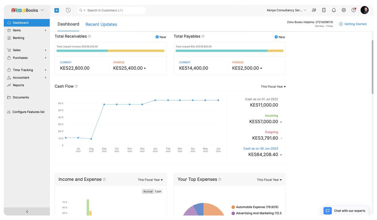
Task: Open the subscription clipboard icon
Action: point(324,10)
